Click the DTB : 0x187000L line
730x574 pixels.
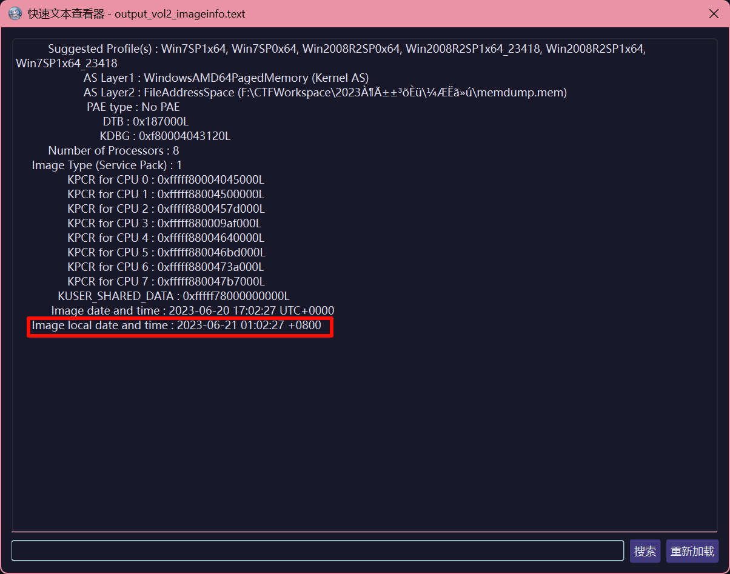(x=146, y=121)
